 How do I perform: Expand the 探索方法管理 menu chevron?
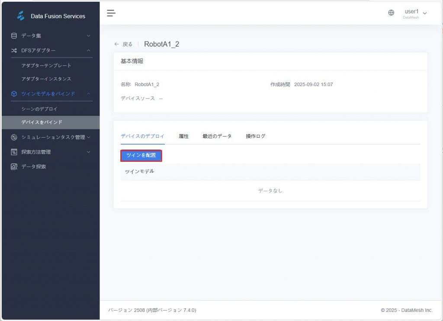(x=88, y=152)
